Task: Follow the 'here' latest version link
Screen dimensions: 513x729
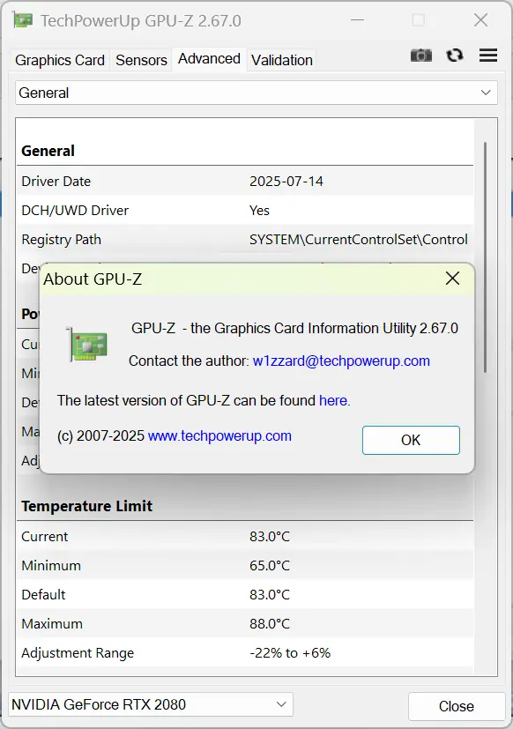Action: click(333, 401)
